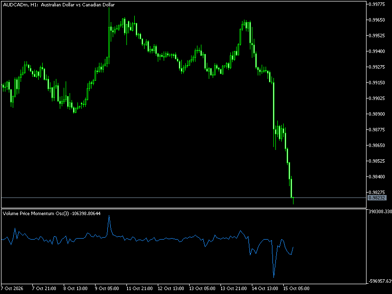Click the 13 Oct 21:00 time label
Viewport: 392px width, 294px height.
[x=234, y=288]
